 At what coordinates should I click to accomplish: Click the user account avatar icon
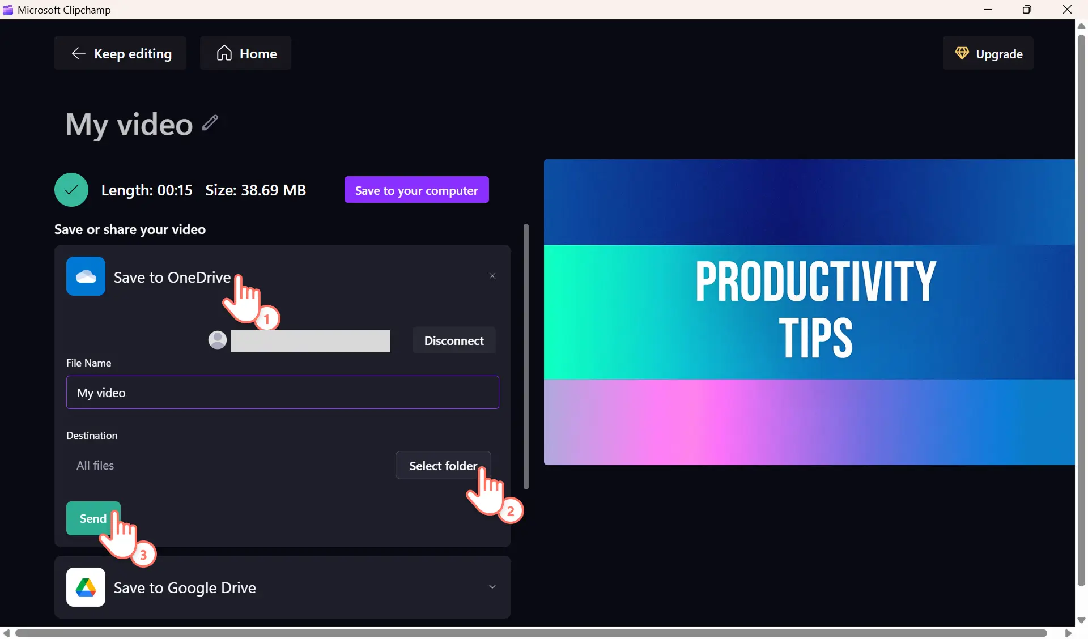pos(217,340)
